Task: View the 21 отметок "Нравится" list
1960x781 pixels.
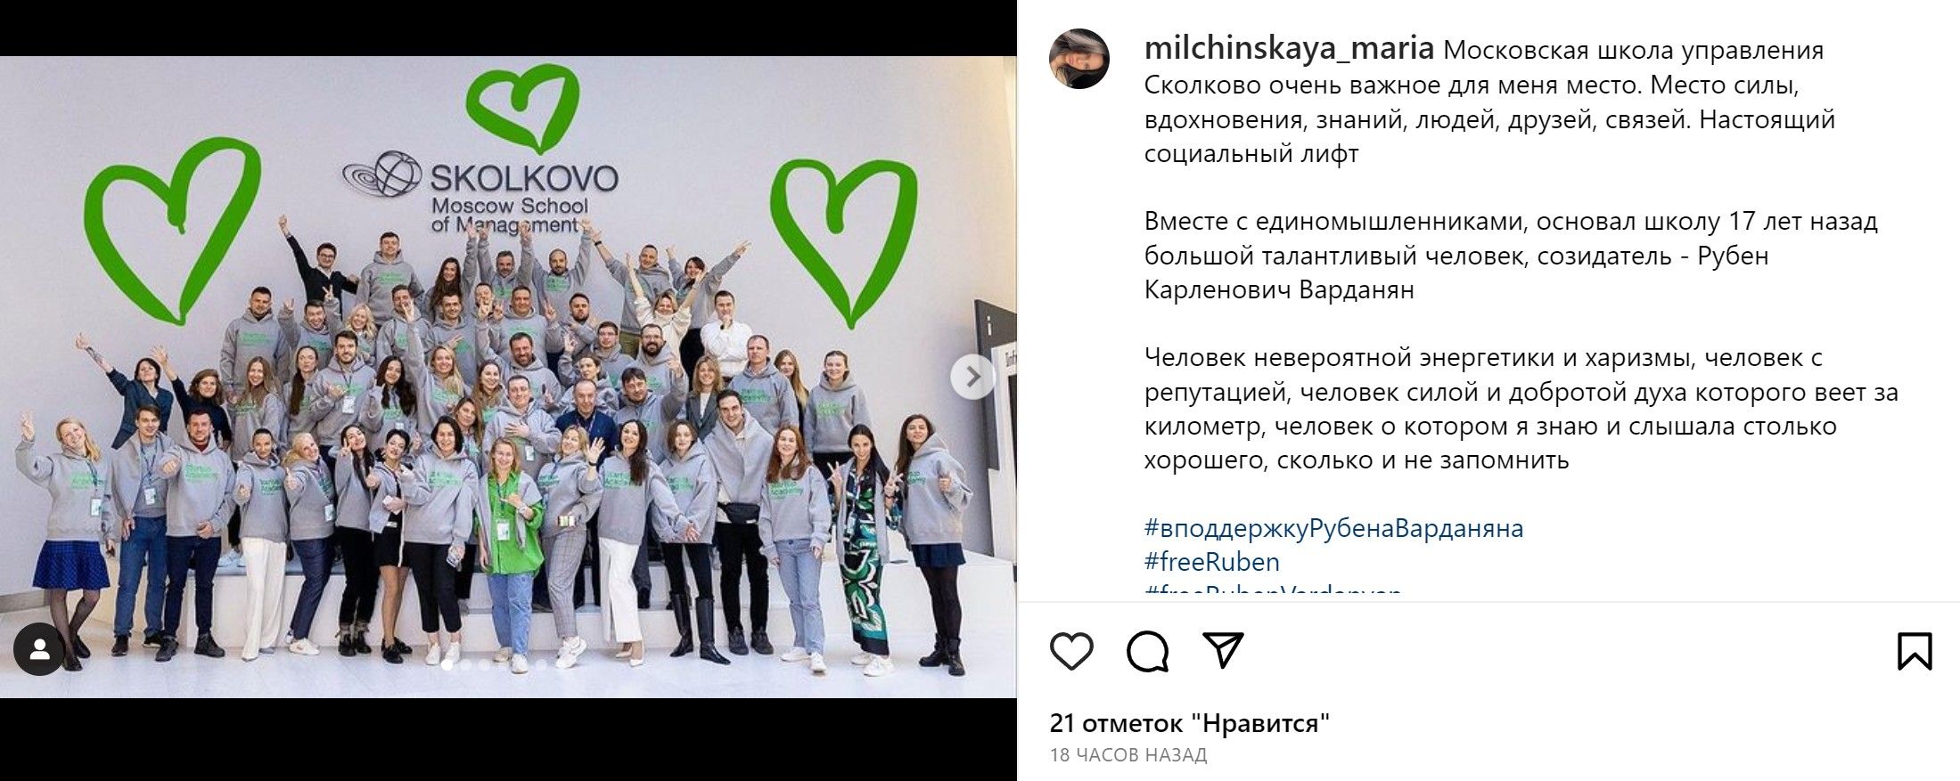Action: click(1190, 722)
